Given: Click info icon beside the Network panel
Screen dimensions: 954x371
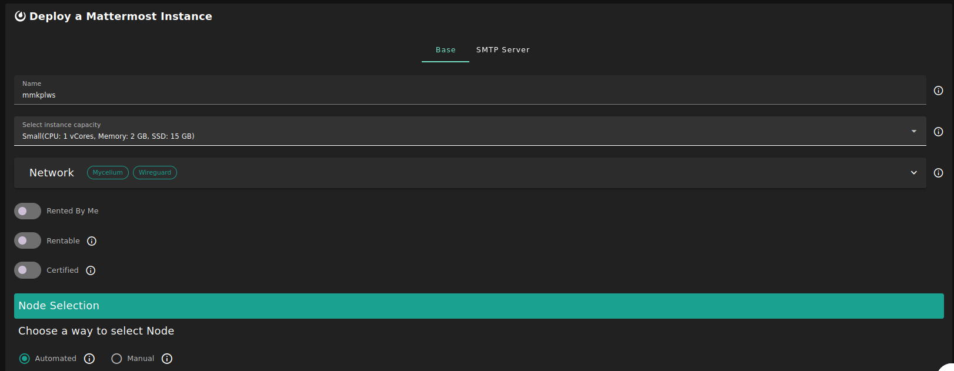Looking at the screenshot, I should pyautogui.click(x=938, y=173).
